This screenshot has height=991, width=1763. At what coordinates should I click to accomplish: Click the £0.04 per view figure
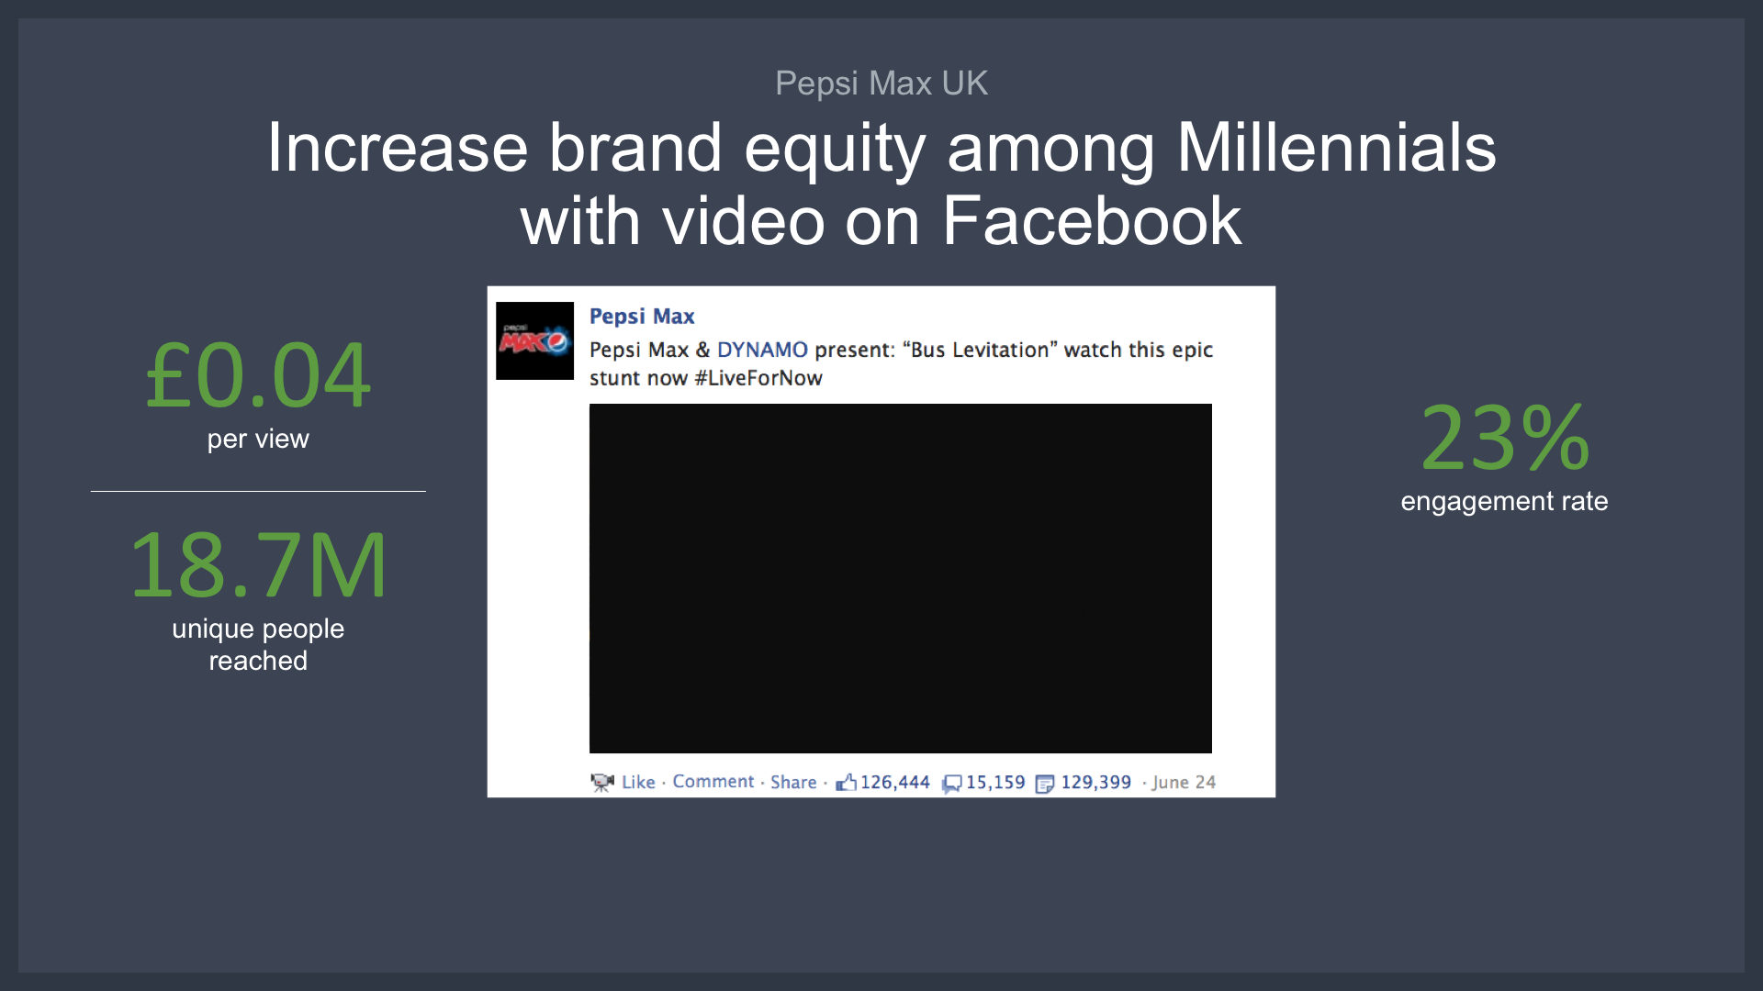click(258, 375)
